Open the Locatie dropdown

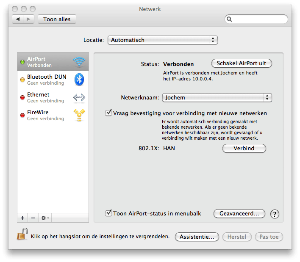click(x=163, y=40)
